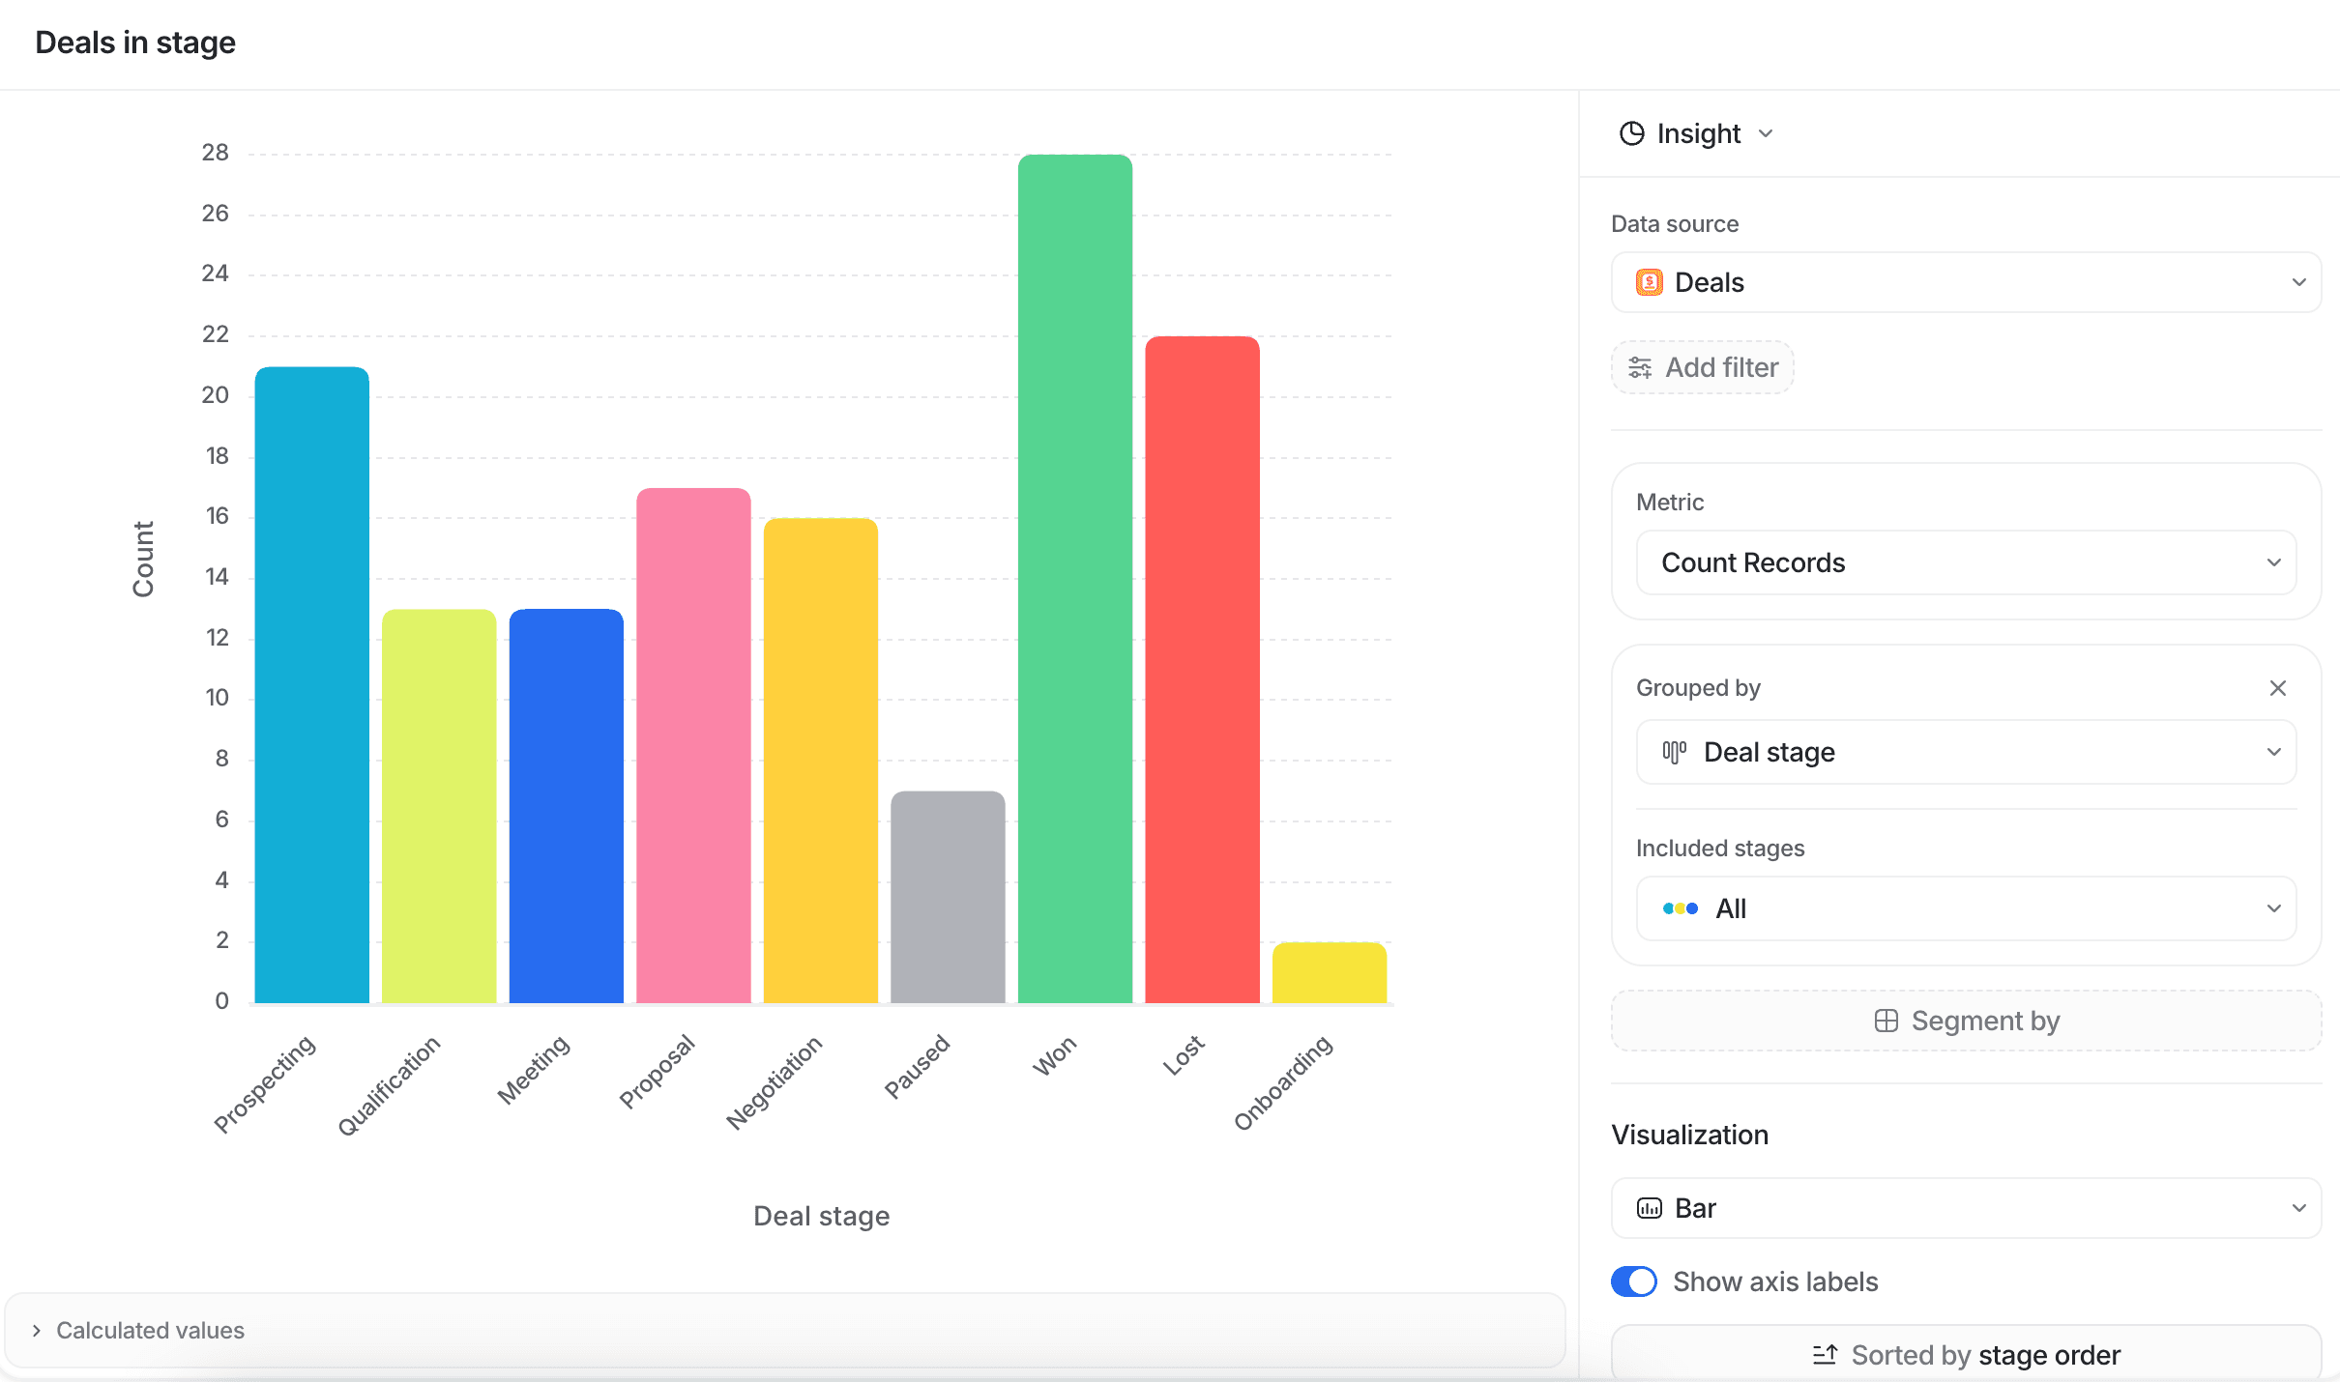Toggle Show axis labels off

[1634, 1281]
